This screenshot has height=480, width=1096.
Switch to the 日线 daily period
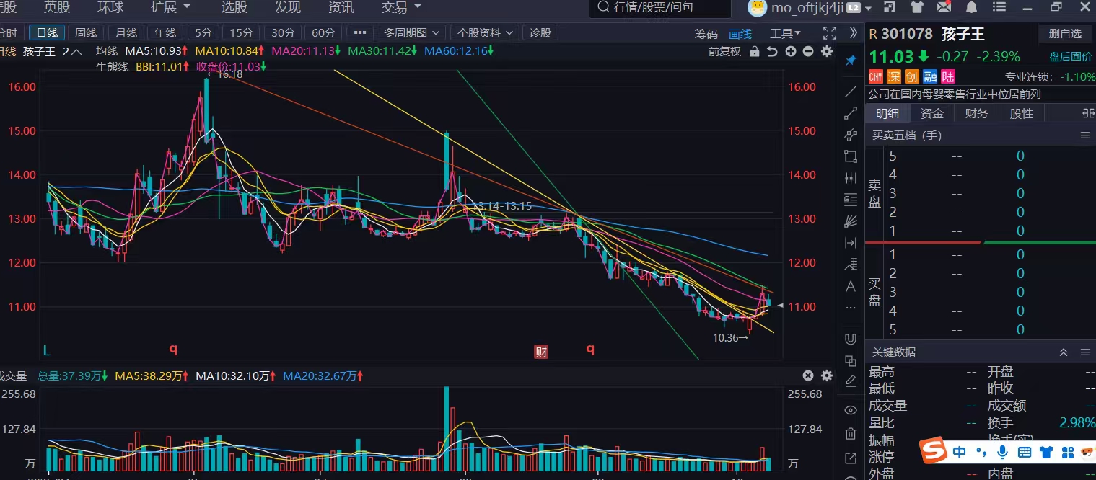point(47,33)
